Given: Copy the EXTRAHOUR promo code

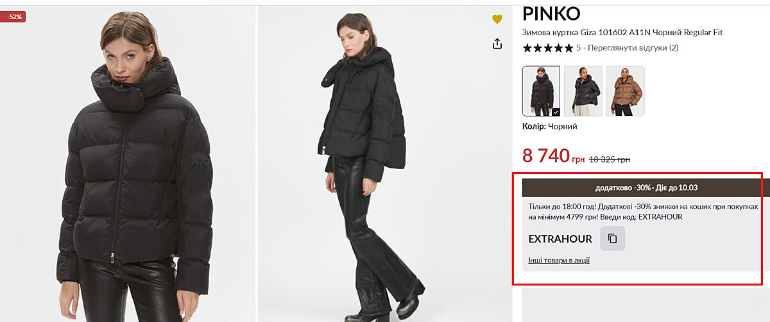Looking at the screenshot, I should tap(612, 239).
